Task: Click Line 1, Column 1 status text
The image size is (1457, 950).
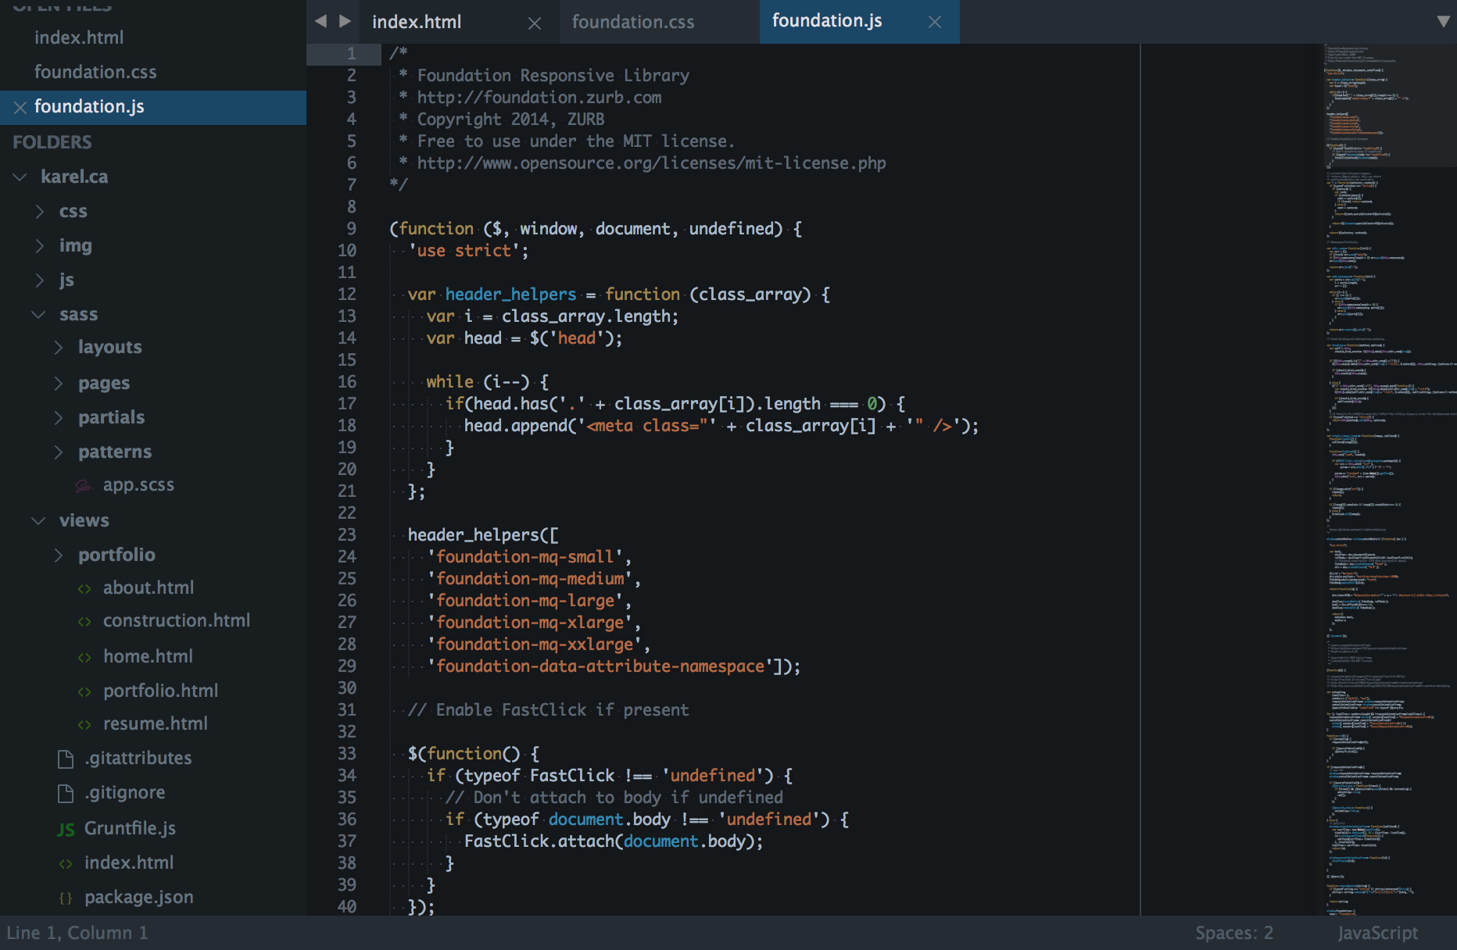Action: tap(77, 933)
